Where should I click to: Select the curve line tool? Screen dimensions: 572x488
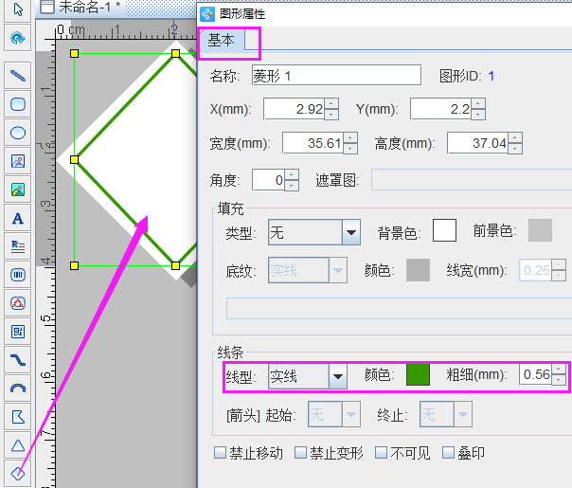coord(17,360)
